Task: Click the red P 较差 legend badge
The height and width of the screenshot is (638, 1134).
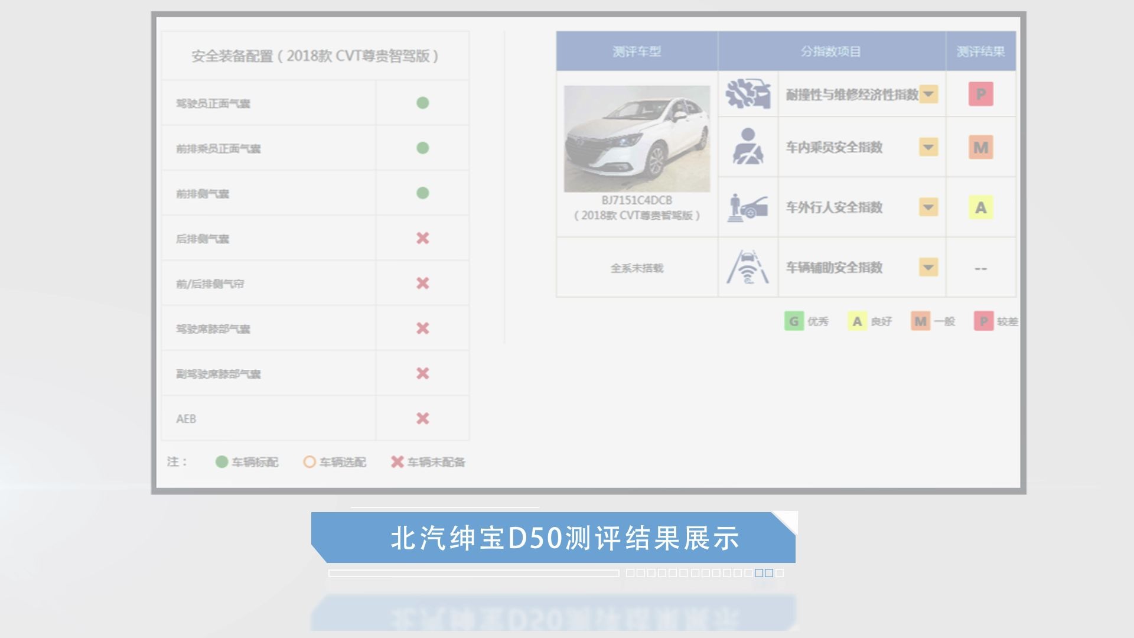Action: coord(983,321)
